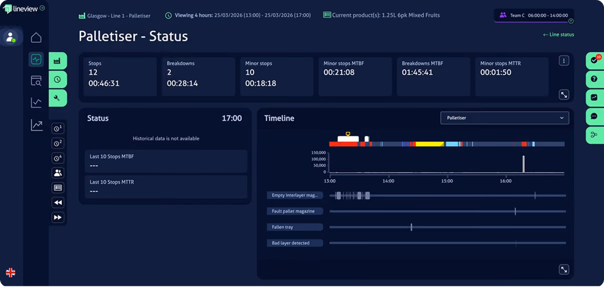
Task: Open the workflow nodes side icon
Action: 594,135
